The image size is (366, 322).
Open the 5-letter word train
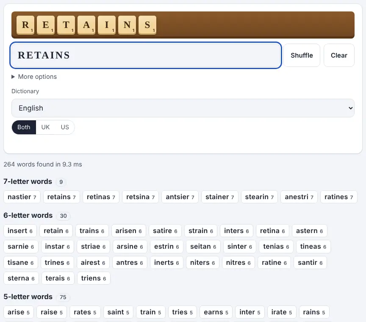click(150, 312)
